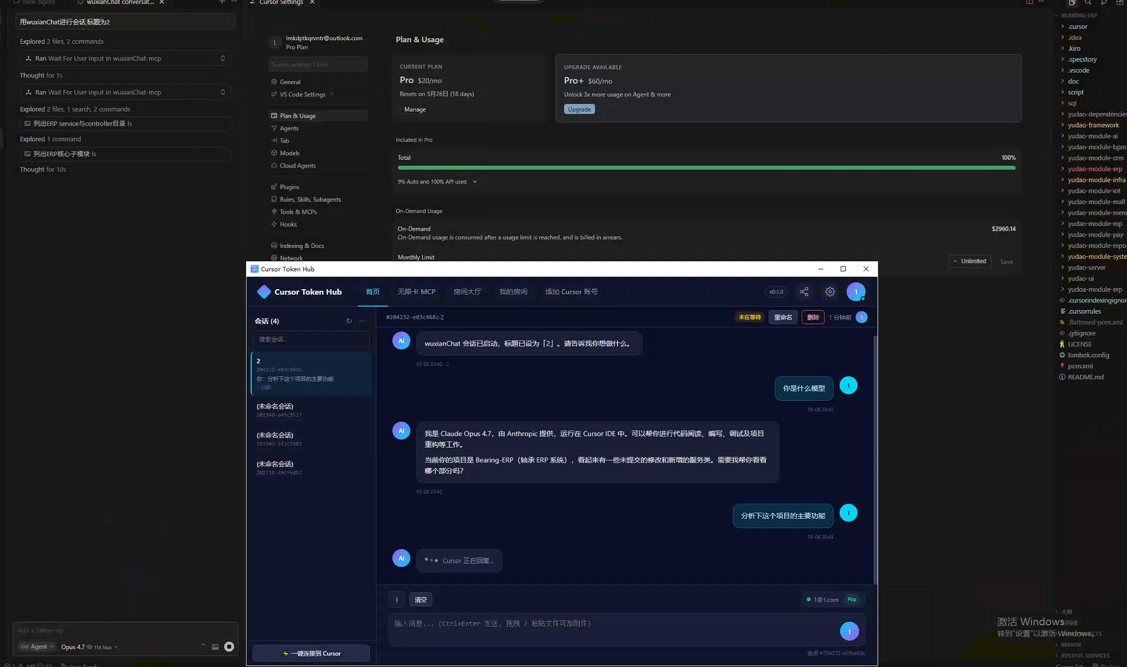Click the Cloud Agents cloud icon
This screenshot has width=1127, height=667.
(274, 165)
